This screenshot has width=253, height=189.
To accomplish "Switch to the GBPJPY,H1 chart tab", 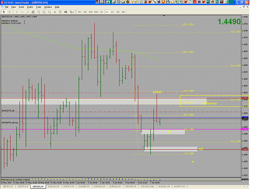I will (x=8, y=187).
